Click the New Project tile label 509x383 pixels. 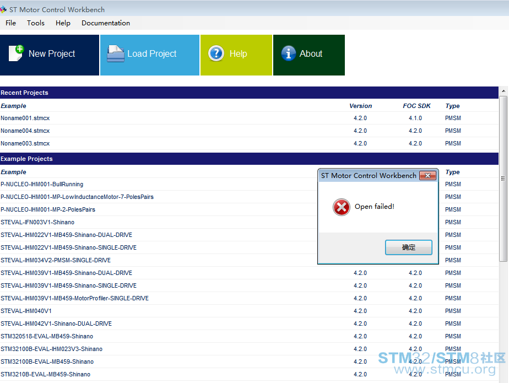pos(52,53)
